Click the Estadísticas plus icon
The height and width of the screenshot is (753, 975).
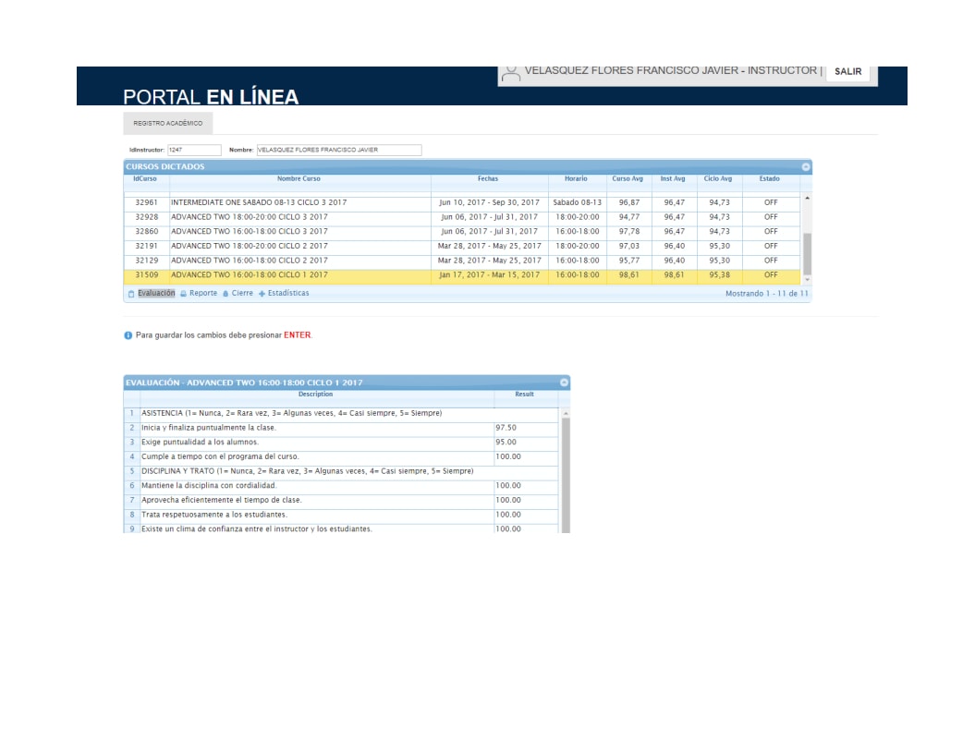[262, 294]
